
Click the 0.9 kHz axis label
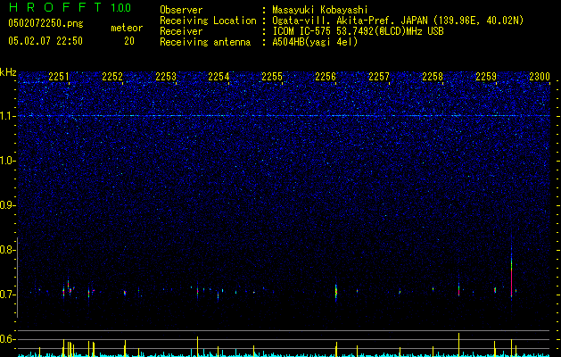pyautogui.click(x=7, y=205)
